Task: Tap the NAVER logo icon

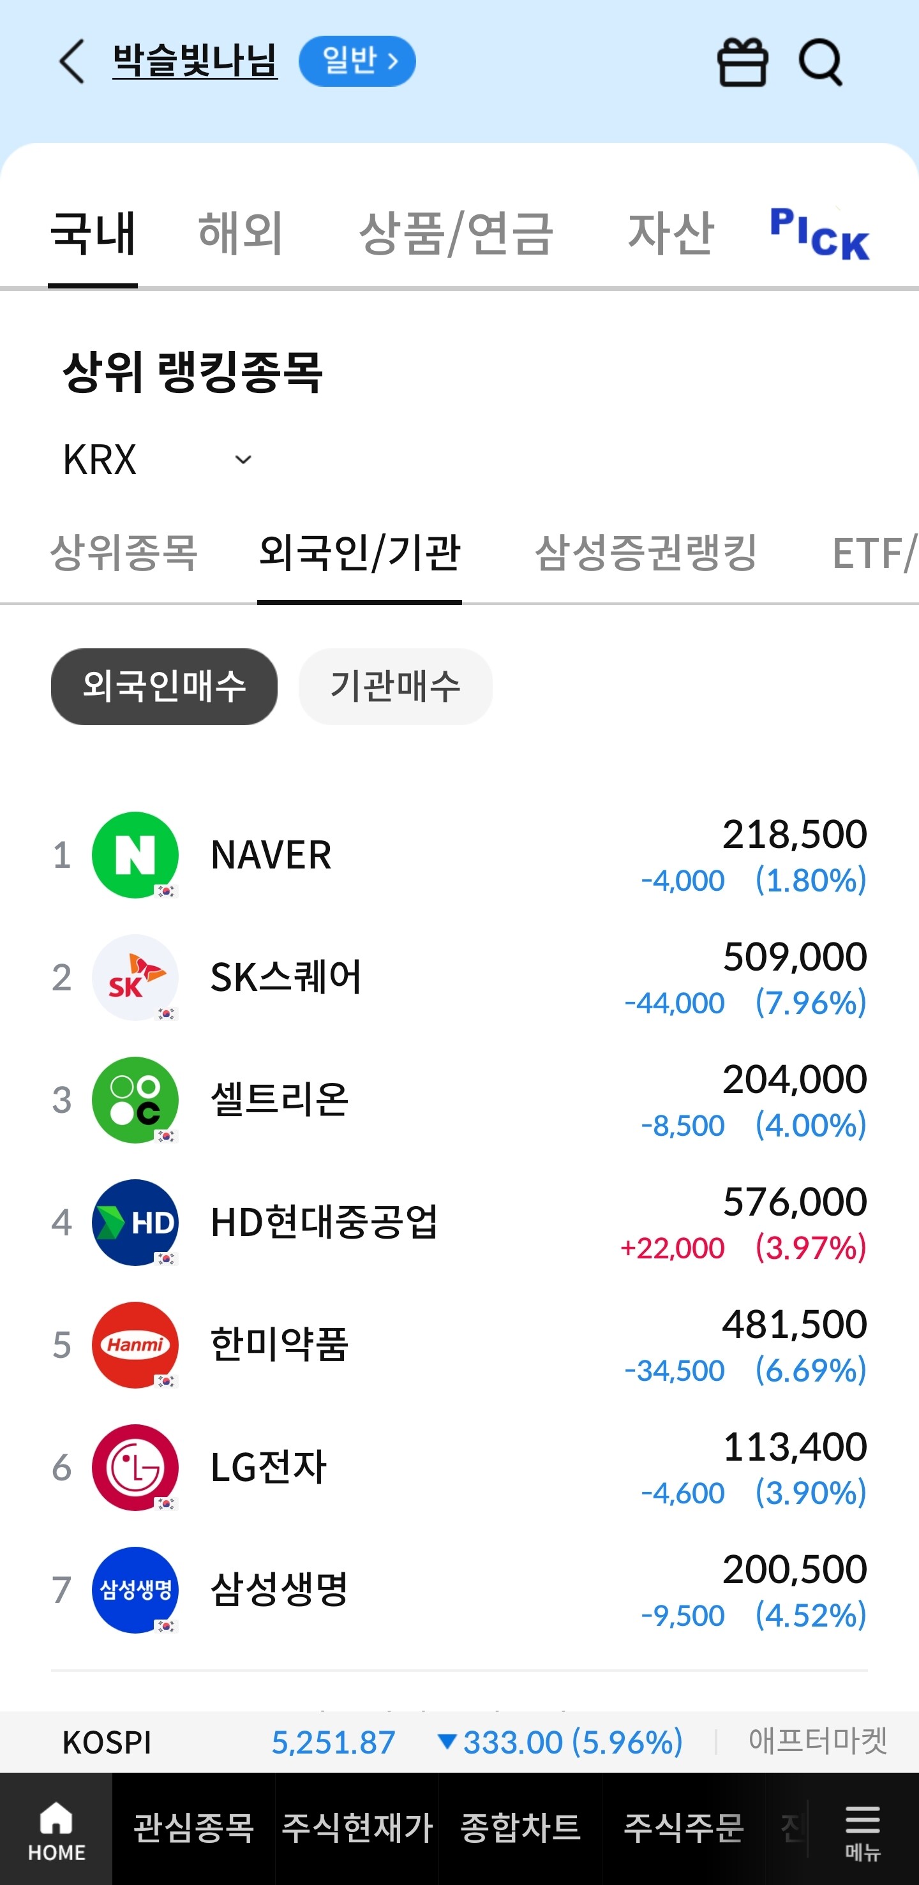Action: (x=135, y=854)
